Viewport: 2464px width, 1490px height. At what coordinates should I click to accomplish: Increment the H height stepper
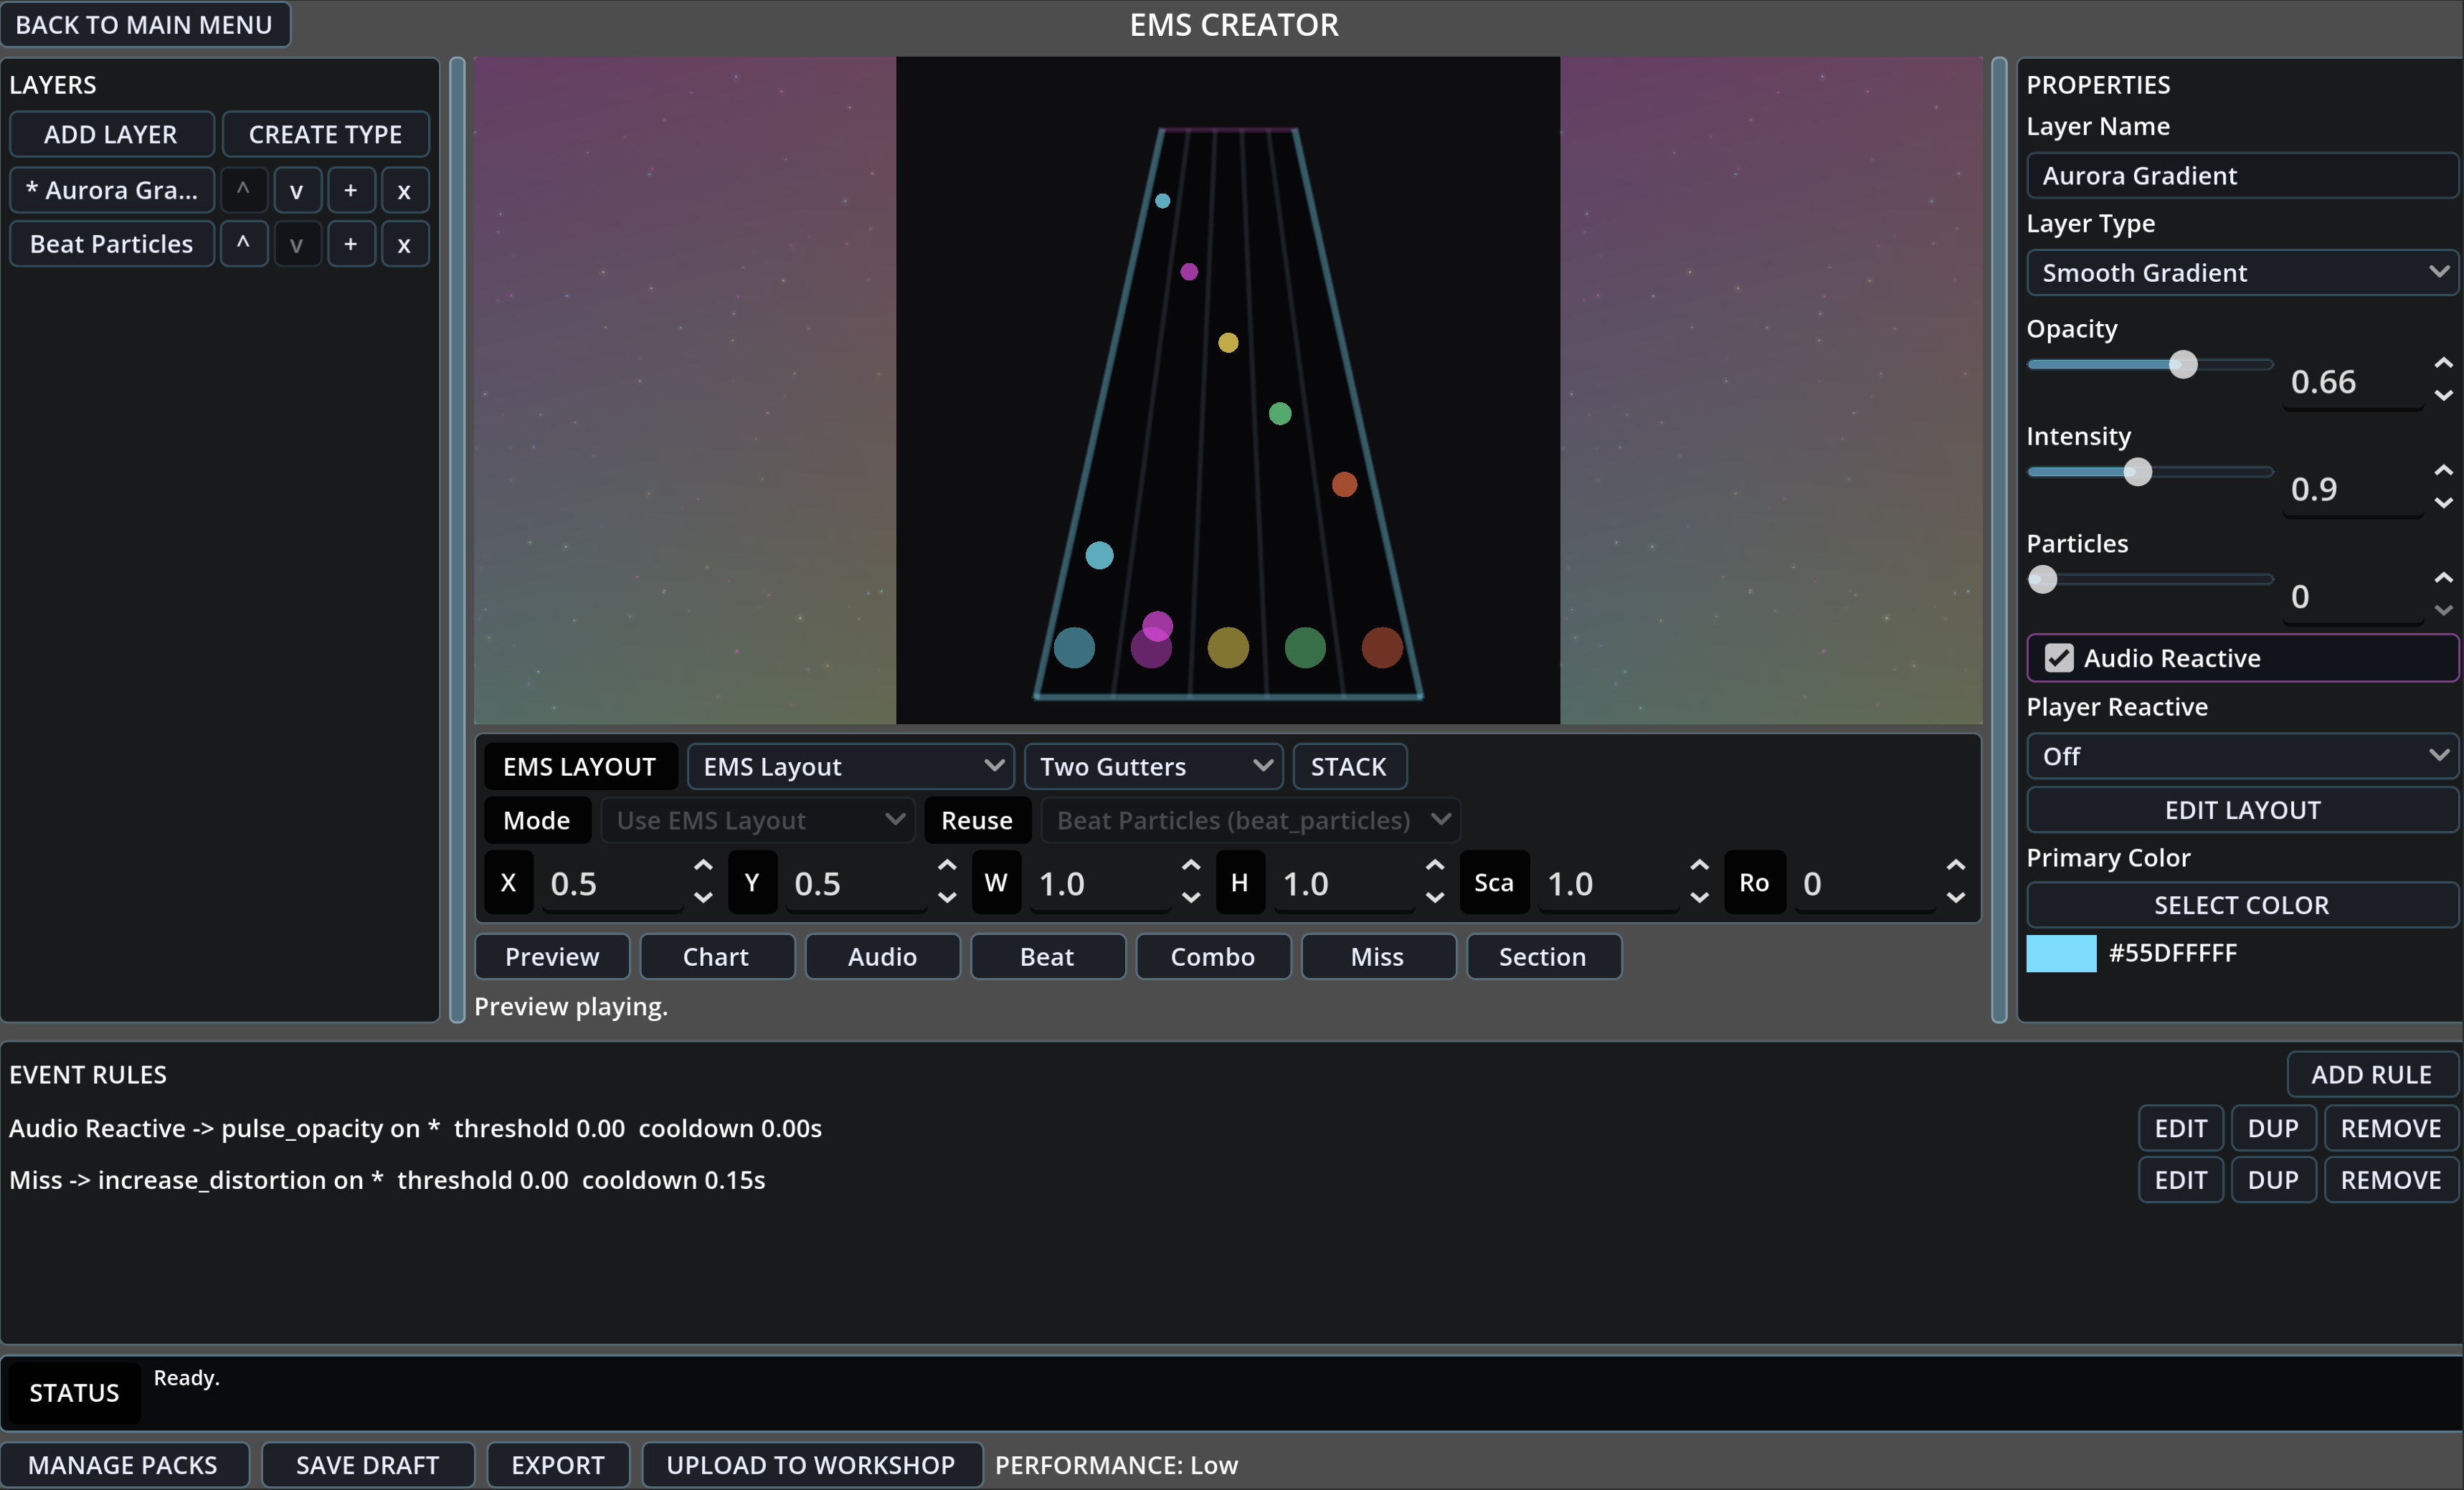(x=1434, y=865)
